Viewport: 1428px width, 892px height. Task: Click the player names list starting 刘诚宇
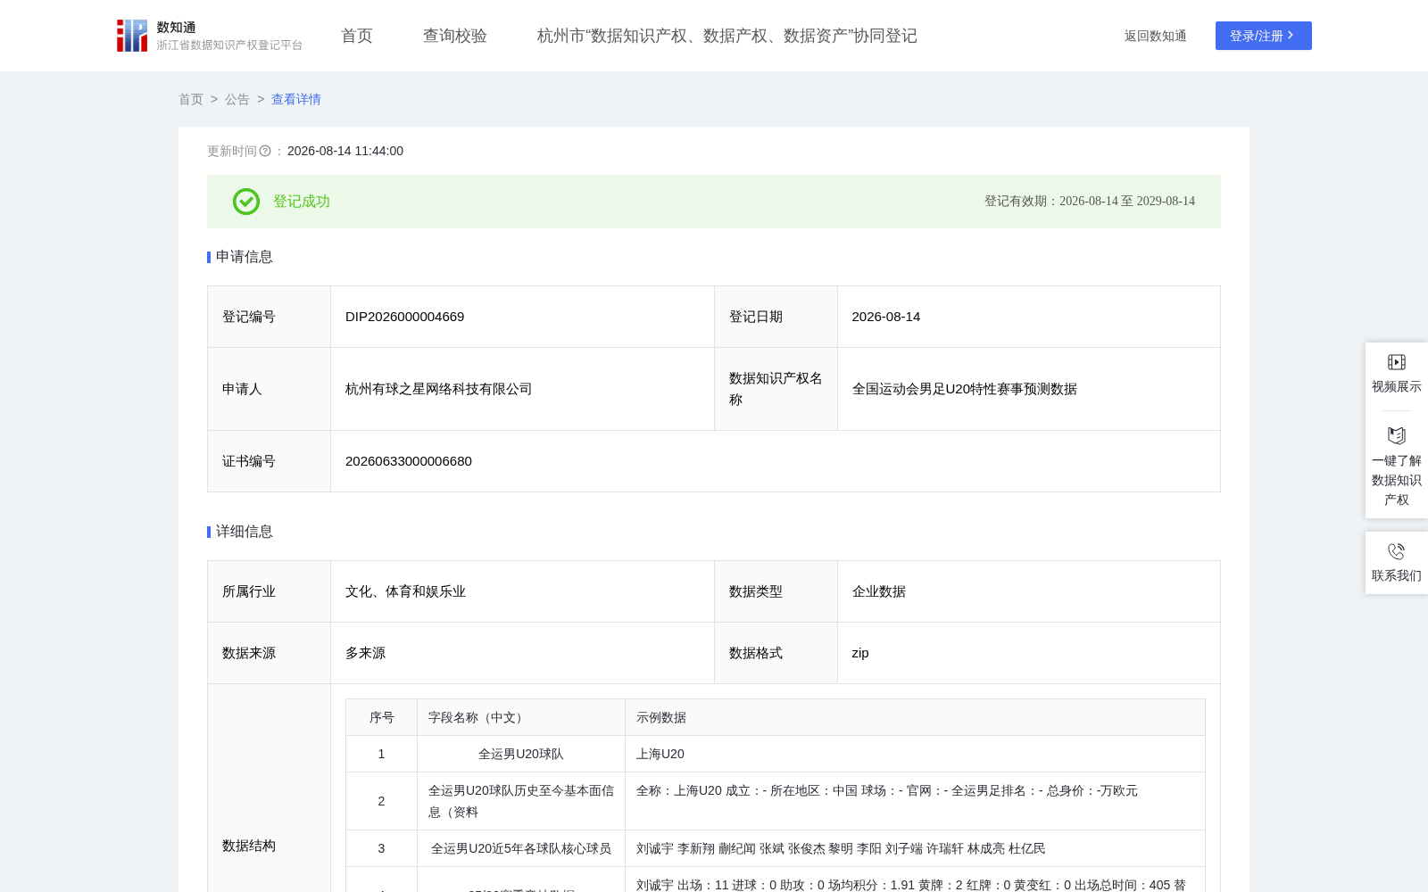(x=841, y=848)
